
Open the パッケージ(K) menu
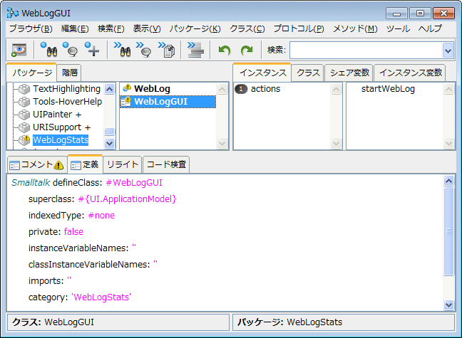coord(195,28)
